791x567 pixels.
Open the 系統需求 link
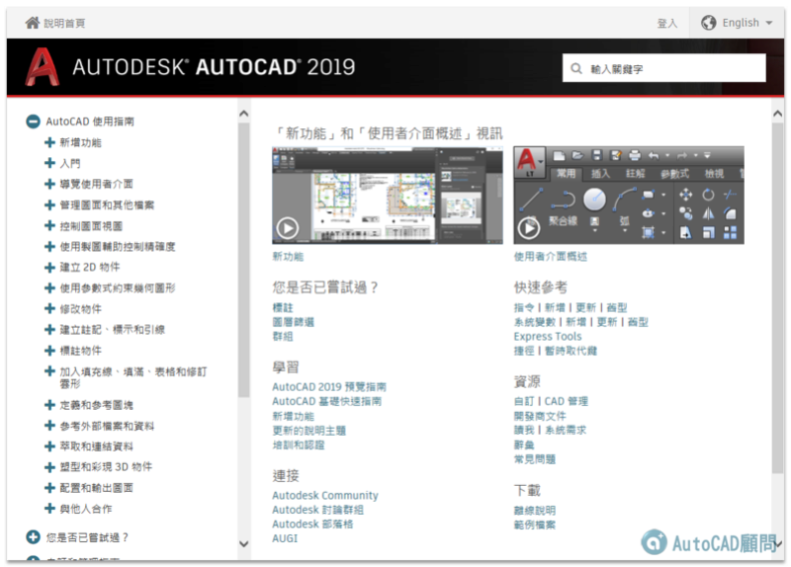pos(565,430)
